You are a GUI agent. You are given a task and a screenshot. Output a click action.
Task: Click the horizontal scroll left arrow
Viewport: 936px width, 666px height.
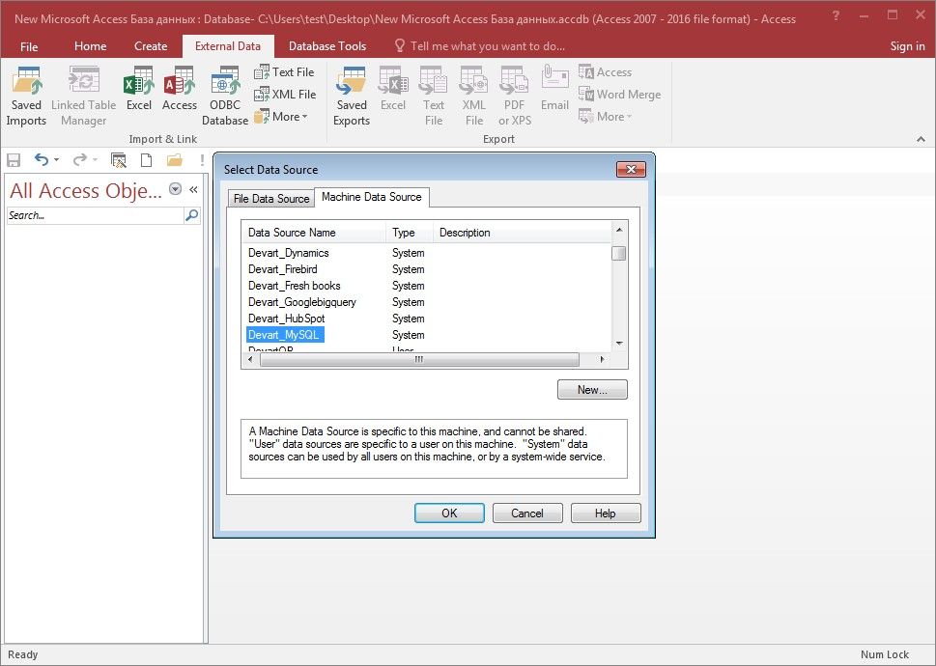(x=250, y=359)
